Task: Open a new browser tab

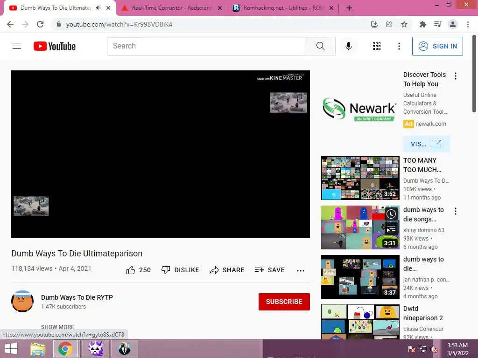Action: click(349, 8)
